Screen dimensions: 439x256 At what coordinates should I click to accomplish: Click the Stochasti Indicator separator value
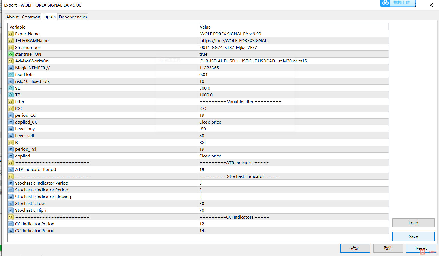240,176
